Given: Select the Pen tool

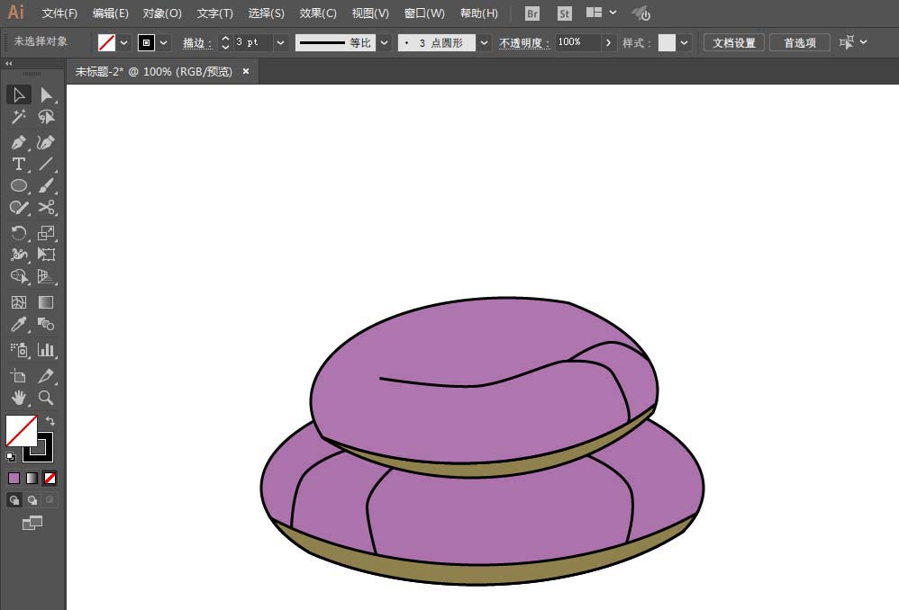Looking at the screenshot, I should click(18, 142).
